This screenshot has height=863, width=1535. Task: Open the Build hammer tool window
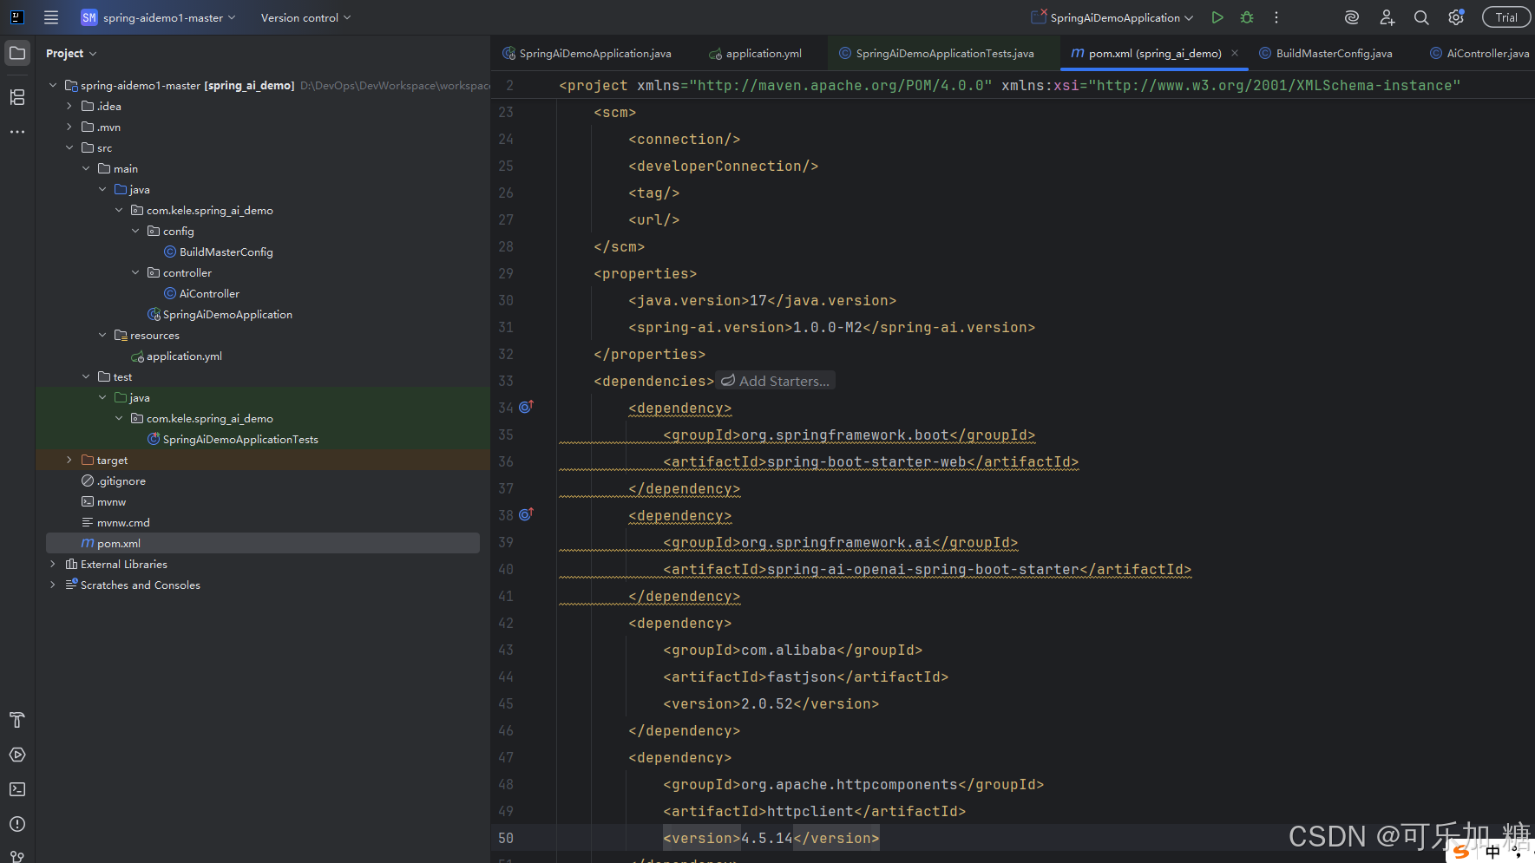tap(17, 720)
